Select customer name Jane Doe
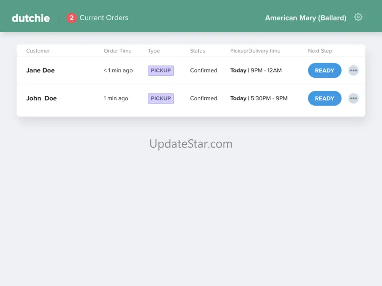The height and width of the screenshot is (286, 382). (41, 70)
